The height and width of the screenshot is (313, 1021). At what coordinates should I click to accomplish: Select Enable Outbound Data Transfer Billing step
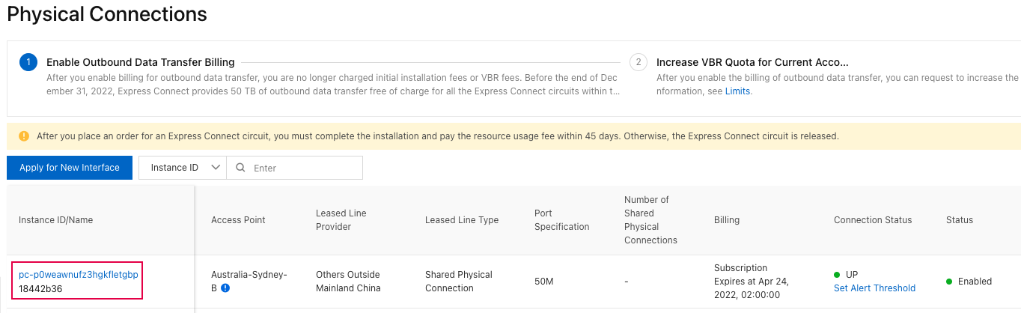(x=141, y=62)
